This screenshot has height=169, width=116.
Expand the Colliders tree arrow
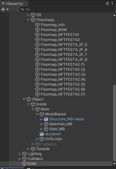[20, 159]
